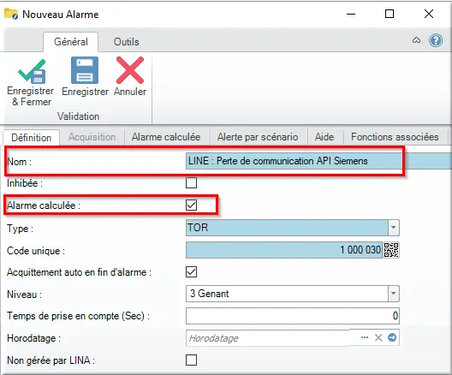Open Horodatage browse ellipsis button
452x375 pixels.
tap(365, 337)
